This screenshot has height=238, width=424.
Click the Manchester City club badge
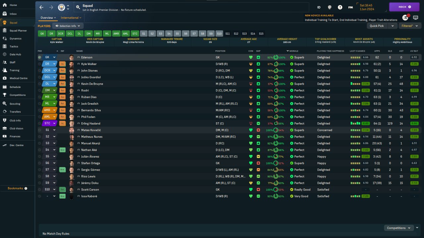click(62, 7)
